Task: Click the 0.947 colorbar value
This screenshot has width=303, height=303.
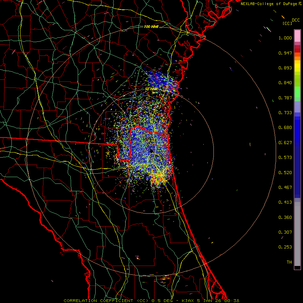Action: click(285, 53)
